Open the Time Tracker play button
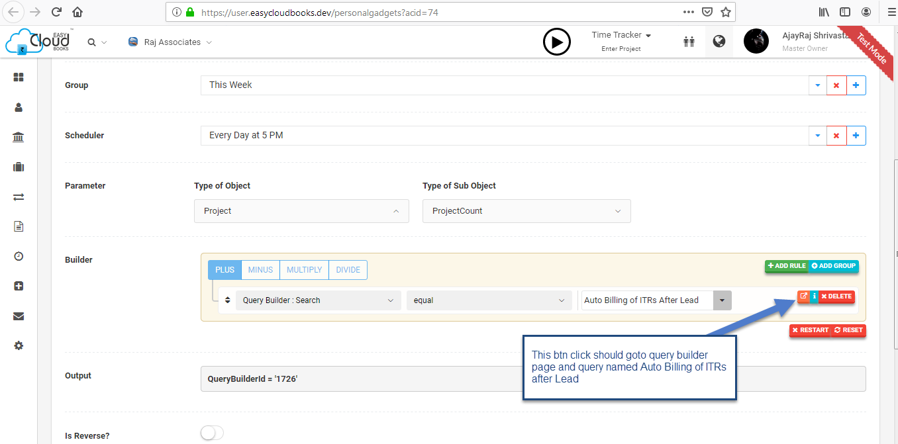The width and height of the screenshot is (898, 444). pos(557,41)
